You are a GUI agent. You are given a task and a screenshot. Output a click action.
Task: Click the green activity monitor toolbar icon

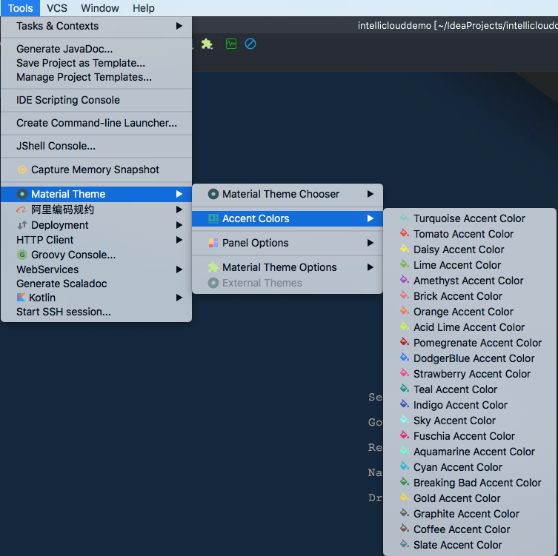tap(231, 44)
